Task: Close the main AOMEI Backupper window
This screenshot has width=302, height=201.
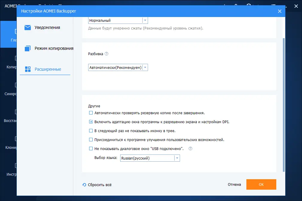Action: [296, 6]
